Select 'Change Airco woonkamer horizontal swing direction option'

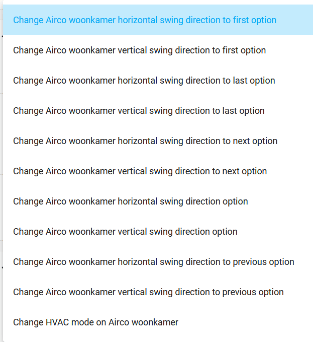158,201
